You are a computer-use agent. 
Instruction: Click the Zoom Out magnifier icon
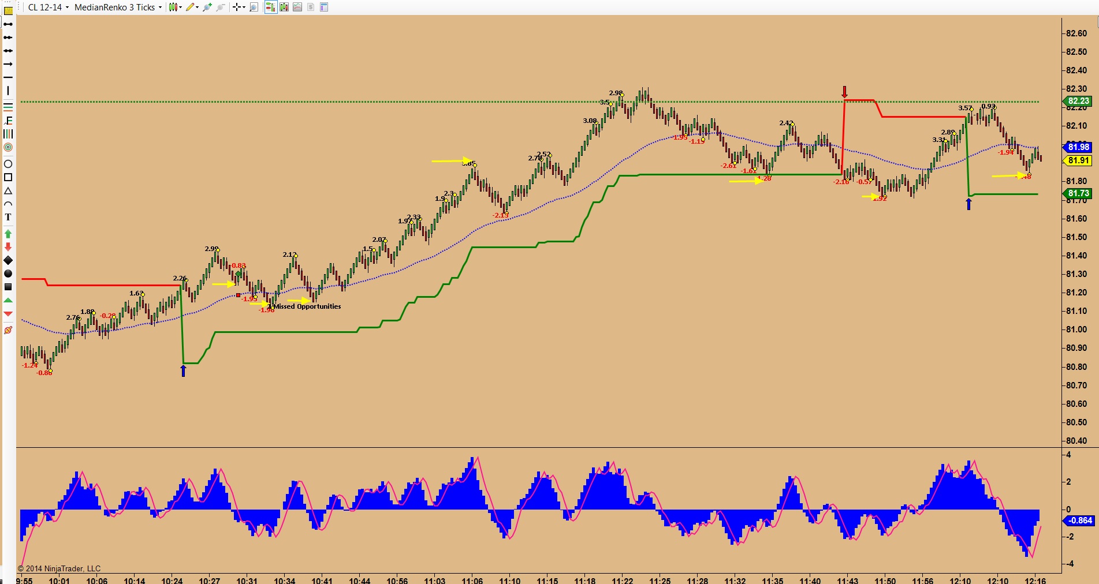(x=221, y=8)
